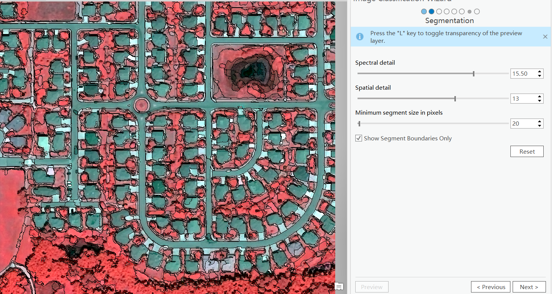Click the Spectral detail slider handle
552x294 pixels.
point(473,73)
